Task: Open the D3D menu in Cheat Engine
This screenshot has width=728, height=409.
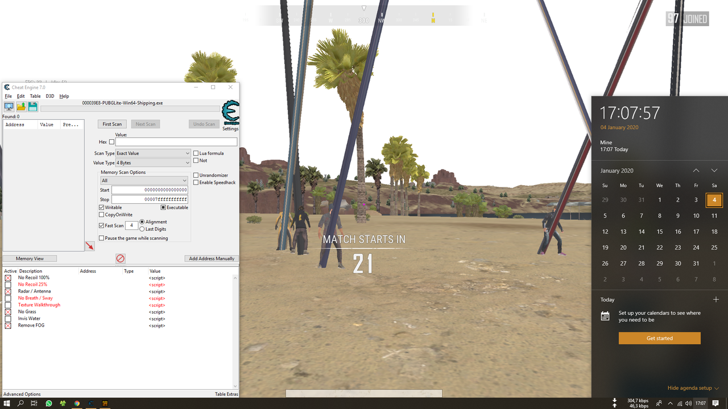Action: [x=50, y=97]
